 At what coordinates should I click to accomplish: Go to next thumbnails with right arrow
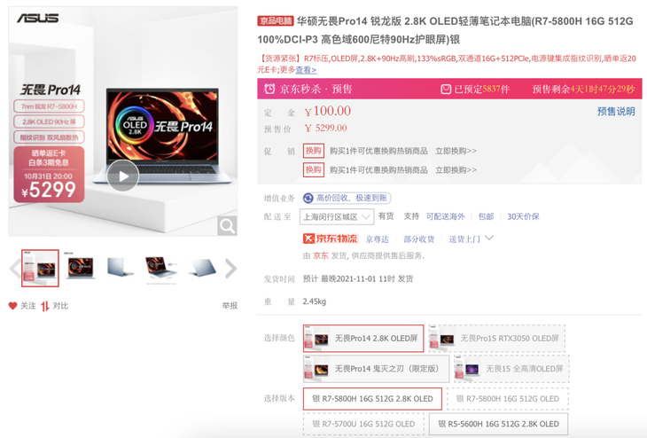click(x=231, y=269)
